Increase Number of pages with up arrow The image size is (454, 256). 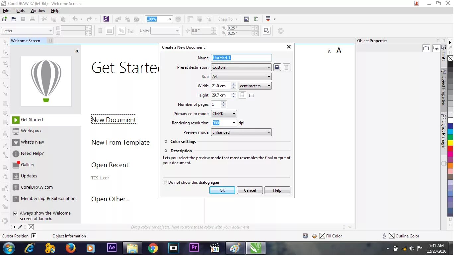(x=224, y=103)
